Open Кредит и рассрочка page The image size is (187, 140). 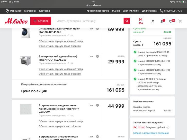click(98, 11)
